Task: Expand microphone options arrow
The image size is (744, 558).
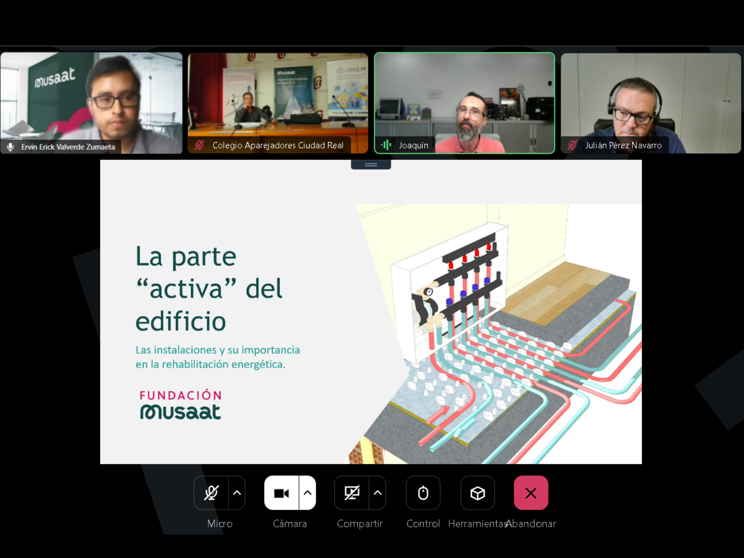Action: tap(237, 493)
